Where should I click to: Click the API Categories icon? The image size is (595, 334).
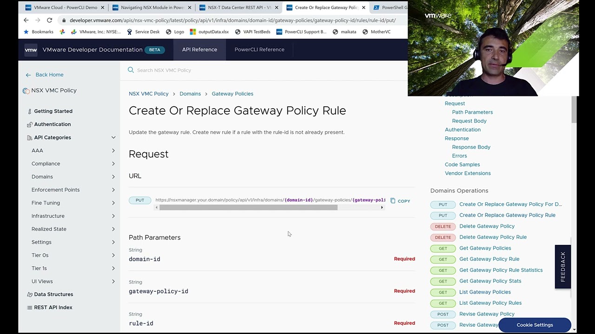pyautogui.click(x=30, y=138)
